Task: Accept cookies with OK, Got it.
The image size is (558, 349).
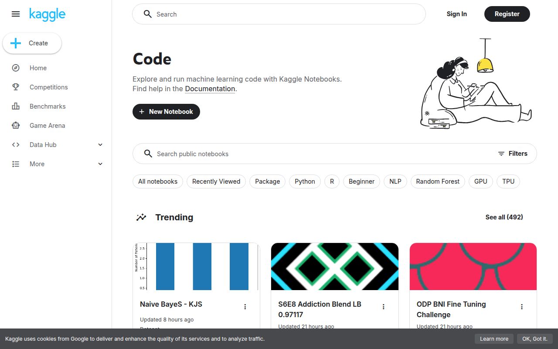Action: 534,339
